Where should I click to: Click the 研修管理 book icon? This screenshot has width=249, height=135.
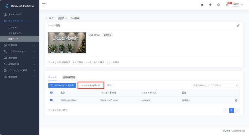(5, 58)
